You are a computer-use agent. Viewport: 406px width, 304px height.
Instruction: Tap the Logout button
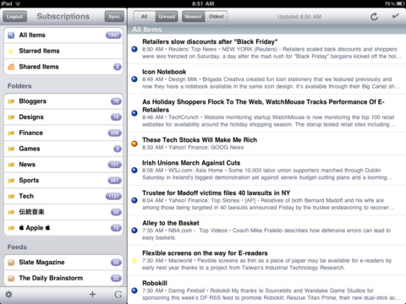coord(14,17)
